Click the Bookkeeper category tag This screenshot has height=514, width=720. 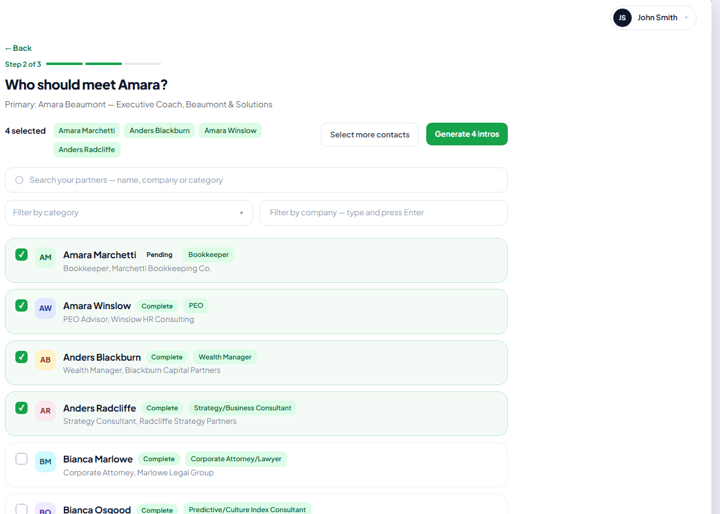[209, 255]
